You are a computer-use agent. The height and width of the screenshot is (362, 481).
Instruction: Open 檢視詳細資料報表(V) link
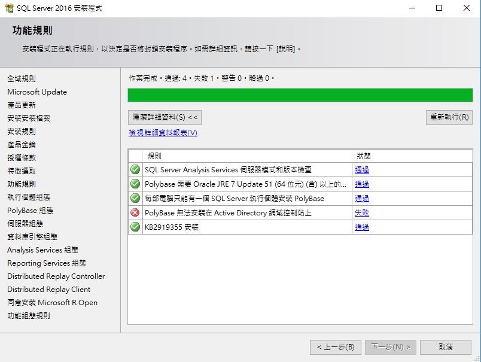point(163,133)
